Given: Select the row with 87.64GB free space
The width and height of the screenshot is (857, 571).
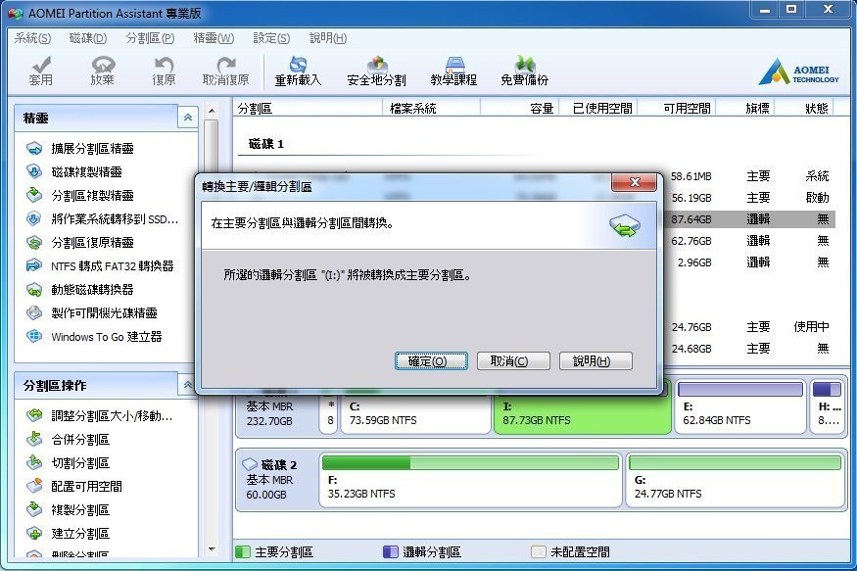Looking at the screenshot, I should coord(750,219).
